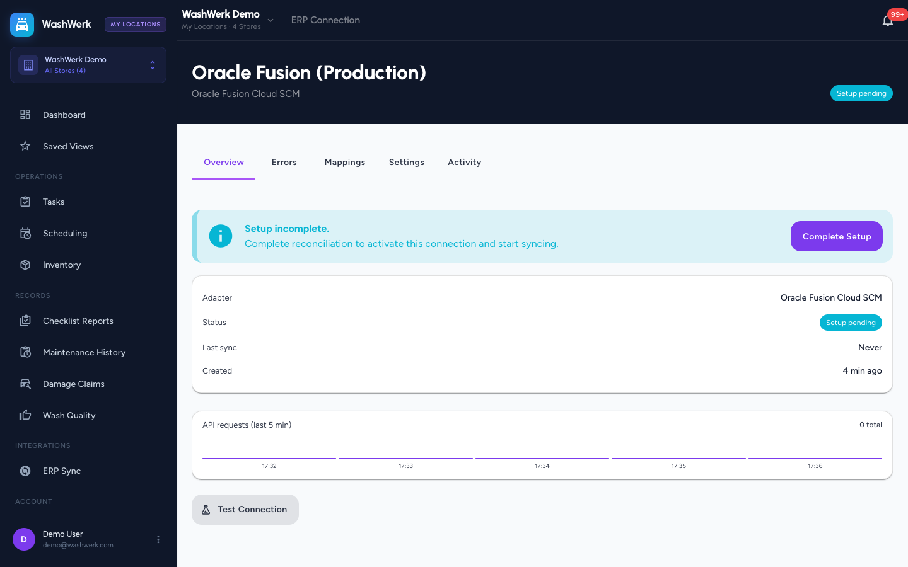Click the ERP Connection breadcrumb

(x=325, y=20)
